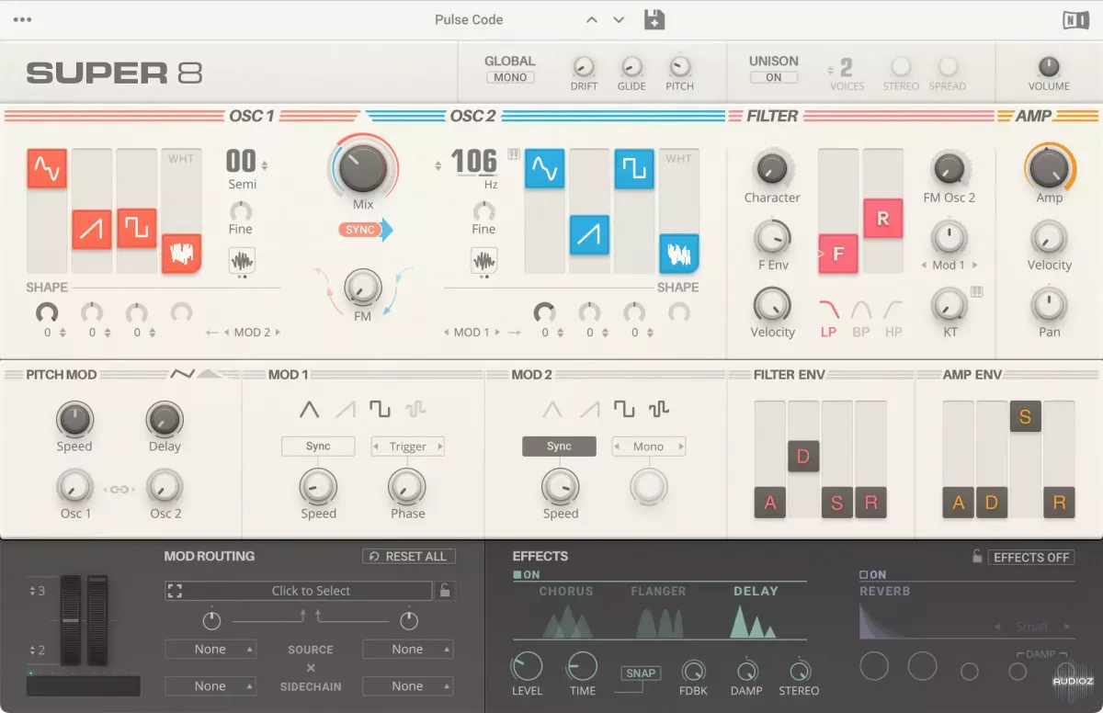Open the Mono mode selector in MOD 2
Viewport: 1103px width, 713px height.
pyautogui.click(x=649, y=447)
